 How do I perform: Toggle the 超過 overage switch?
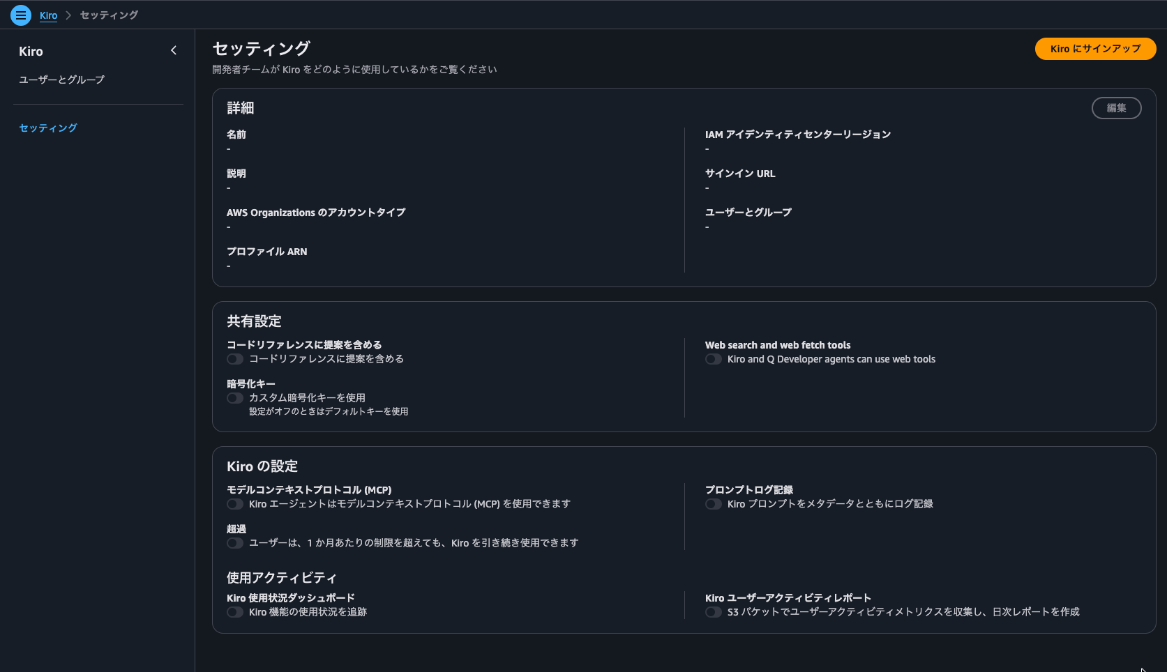[235, 543]
